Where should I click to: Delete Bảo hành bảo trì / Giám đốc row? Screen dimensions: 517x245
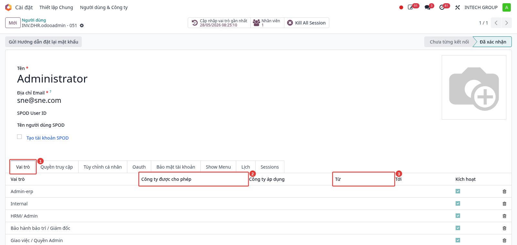(504, 228)
